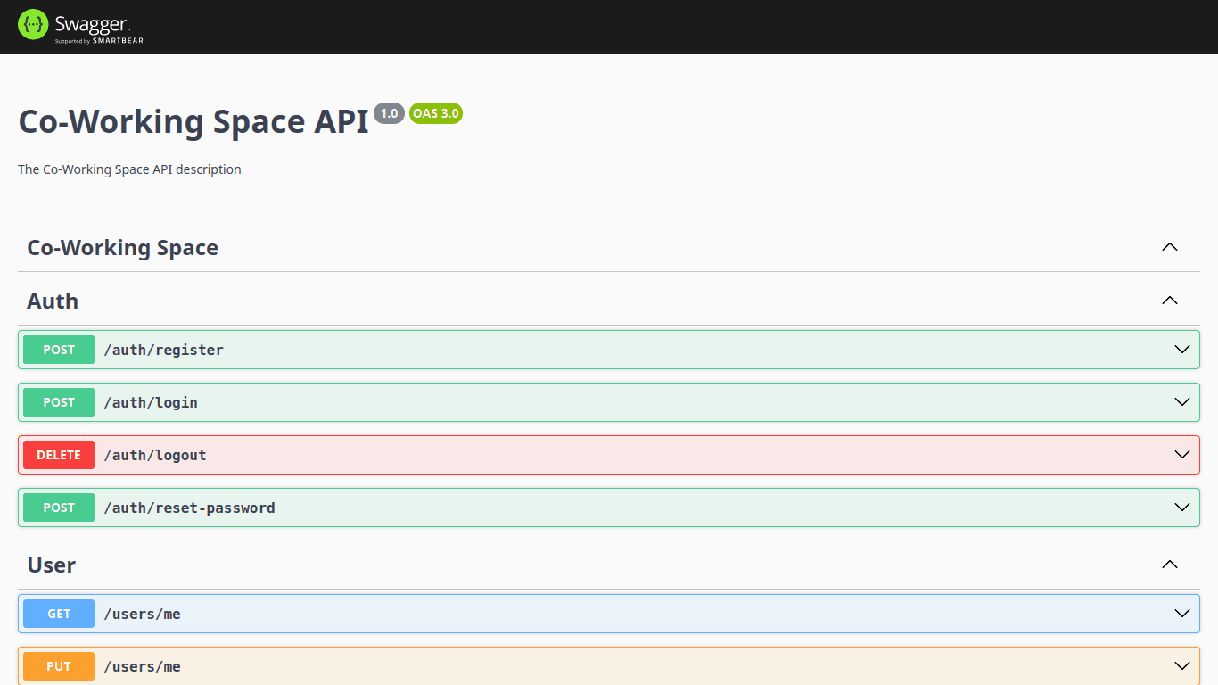Click the Co-Working Space API title

(193, 121)
